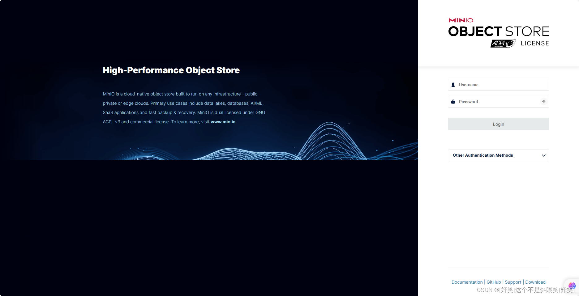Toggle password visibility with the eye icon
Image resolution: width=579 pixels, height=296 pixels.
[544, 102]
